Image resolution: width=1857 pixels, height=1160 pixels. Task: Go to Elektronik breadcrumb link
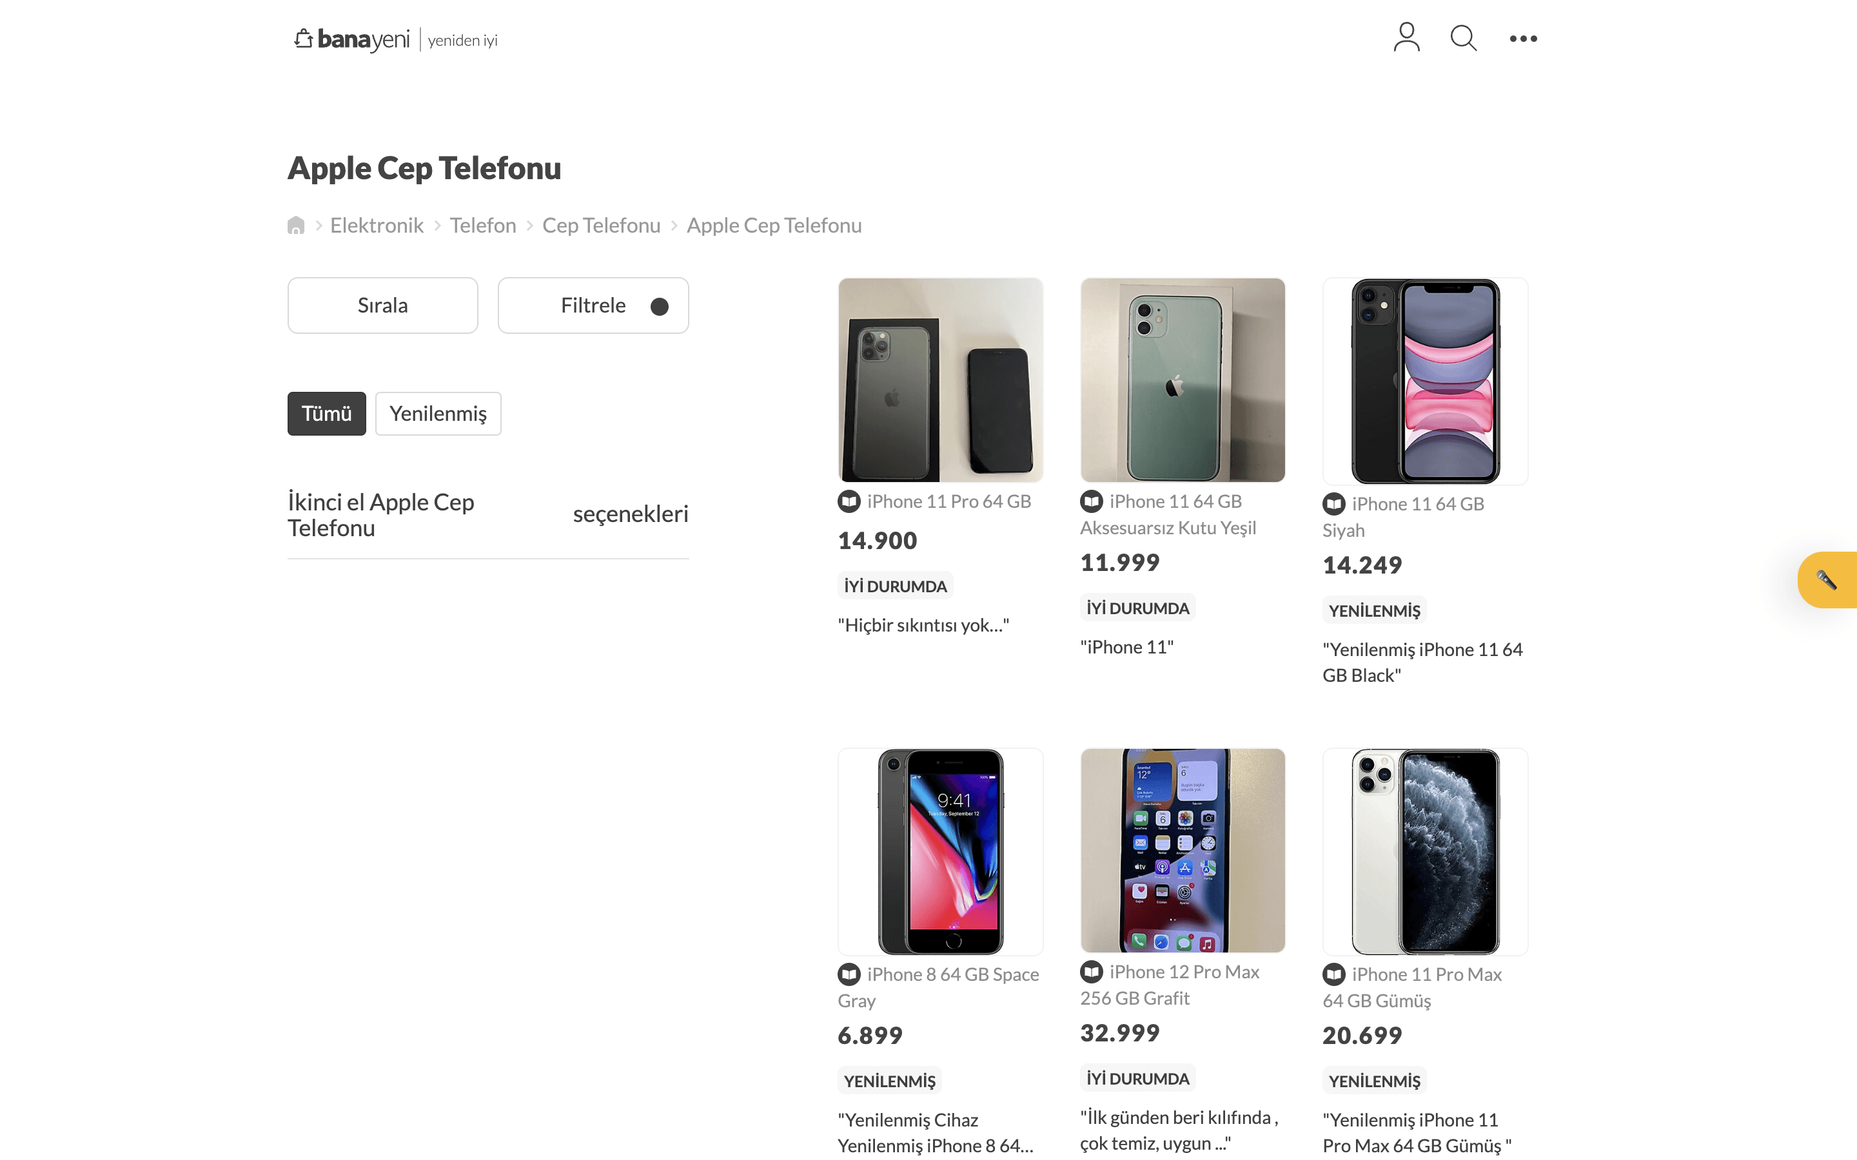coord(376,226)
